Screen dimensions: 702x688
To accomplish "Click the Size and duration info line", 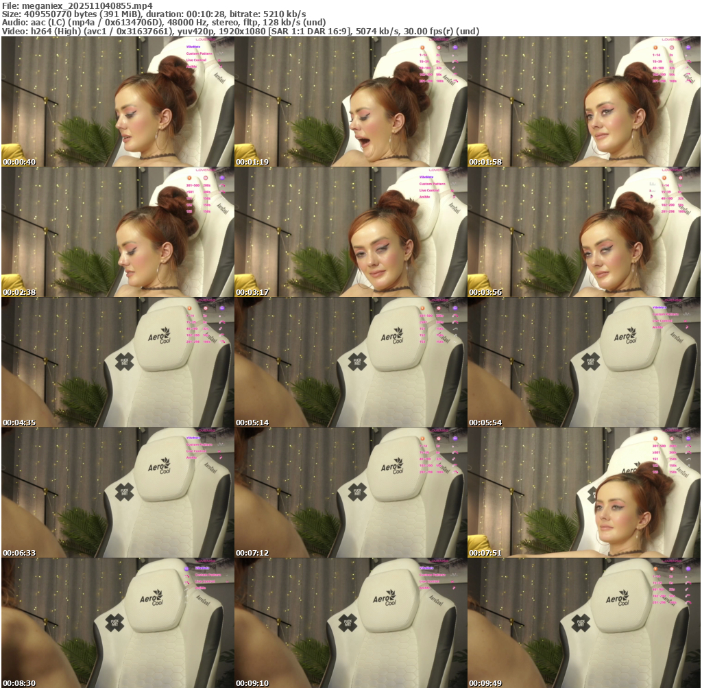I will [x=154, y=14].
